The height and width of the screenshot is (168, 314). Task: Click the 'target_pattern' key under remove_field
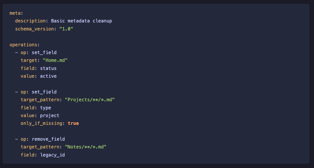coord(40,147)
